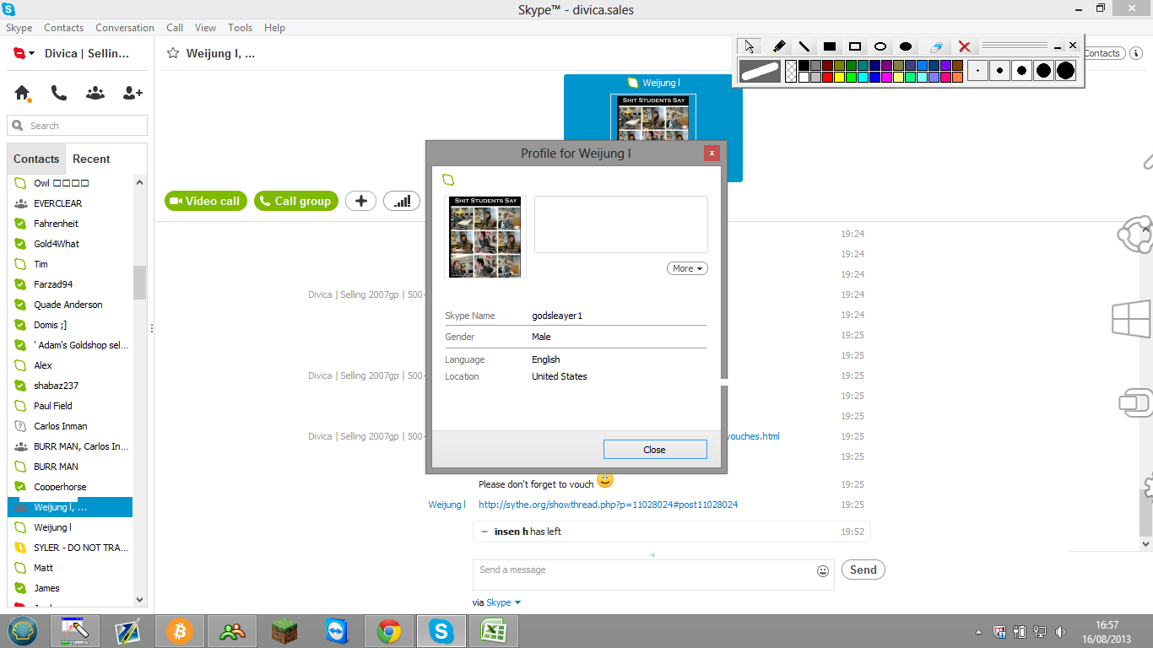Open the call quality signal bars icon
This screenshot has height=648, width=1153.
click(x=402, y=201)
